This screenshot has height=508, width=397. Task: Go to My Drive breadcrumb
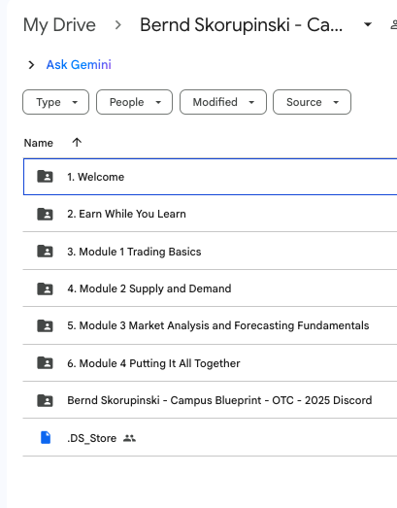[x=59, y=25]
